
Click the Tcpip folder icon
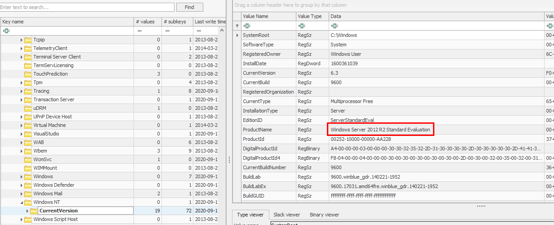28,40
